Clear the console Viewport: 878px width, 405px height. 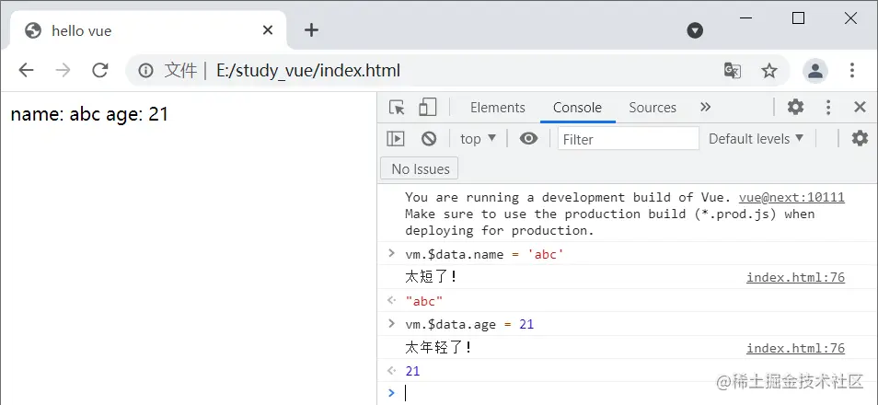click(x=429, y=138)
